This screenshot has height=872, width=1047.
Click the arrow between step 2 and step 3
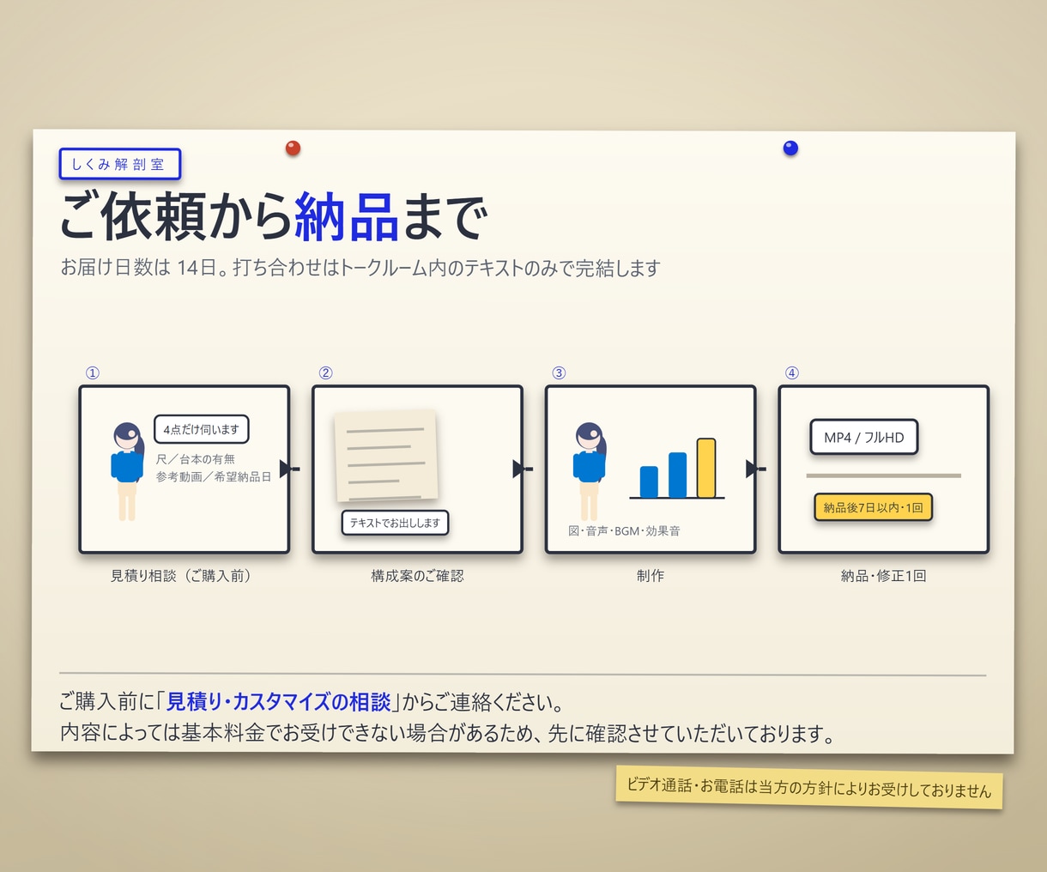[x=523, y=469]
